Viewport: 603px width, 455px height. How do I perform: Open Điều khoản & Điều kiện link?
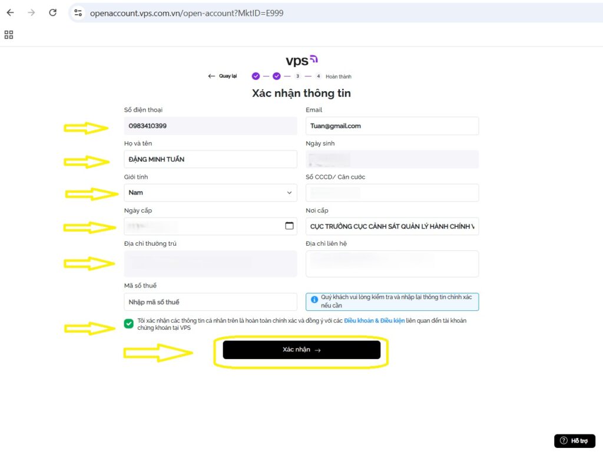click(x=374, y=320)
